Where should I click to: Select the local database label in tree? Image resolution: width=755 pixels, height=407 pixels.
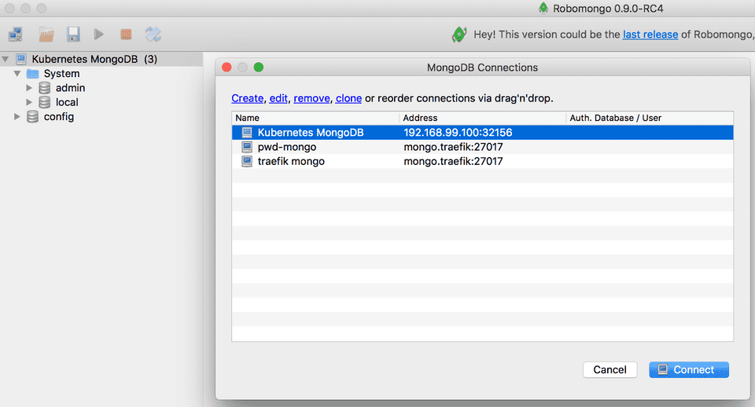67,102
